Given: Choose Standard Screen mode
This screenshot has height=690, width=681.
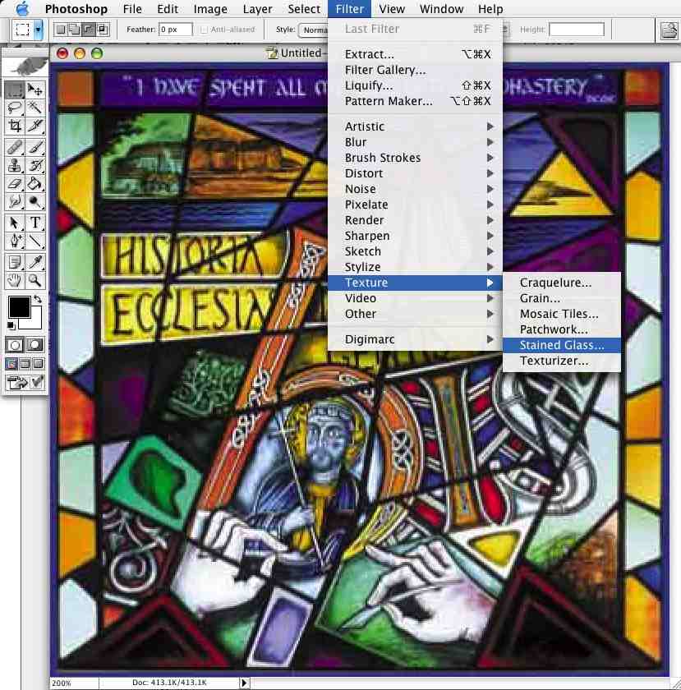Looking at the screenshot, I should (x=12, y=363).
